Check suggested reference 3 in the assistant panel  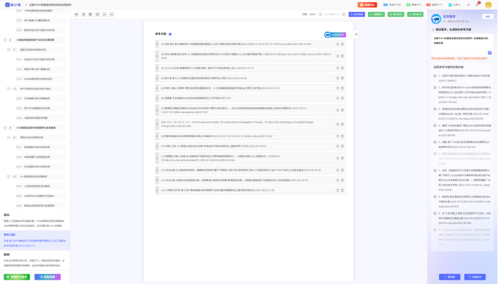[435, 109]
